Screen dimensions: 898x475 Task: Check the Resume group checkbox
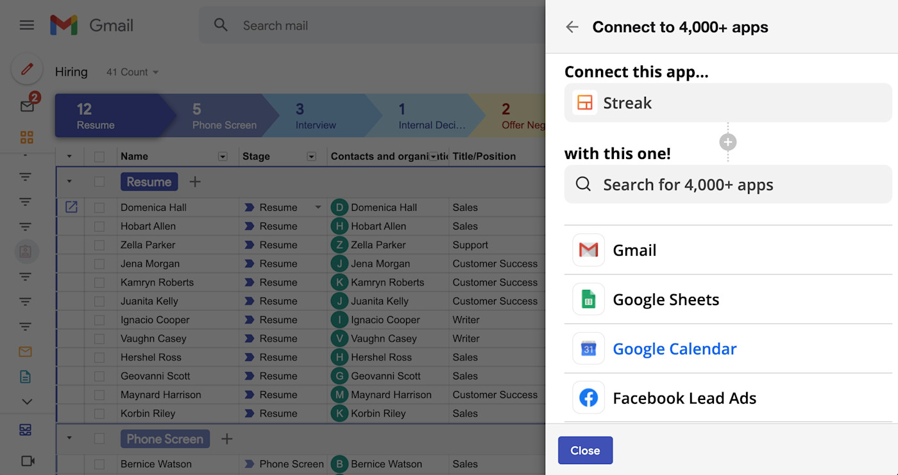tap(99, 182)
